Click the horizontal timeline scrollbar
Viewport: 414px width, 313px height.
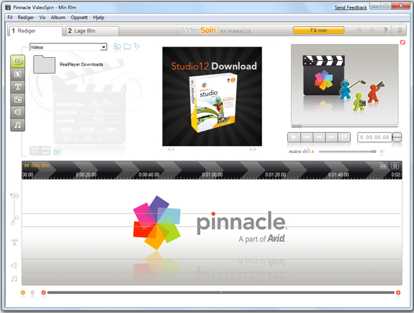[221, 293]
